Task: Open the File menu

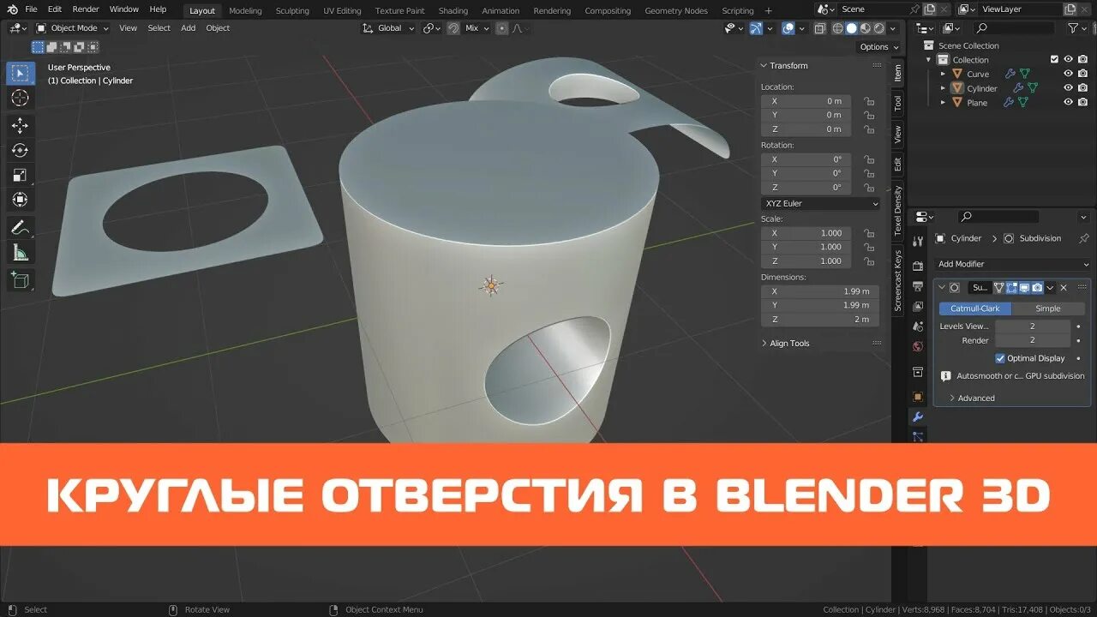Action: pyautogui.click(x=31, y=9)
